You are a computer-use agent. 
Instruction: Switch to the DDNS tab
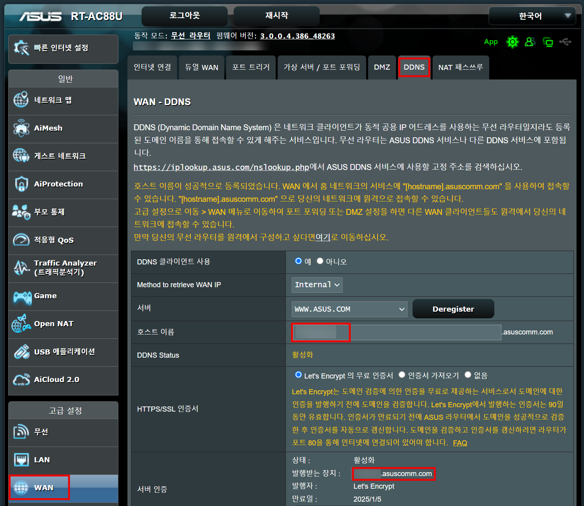[414, 67]
